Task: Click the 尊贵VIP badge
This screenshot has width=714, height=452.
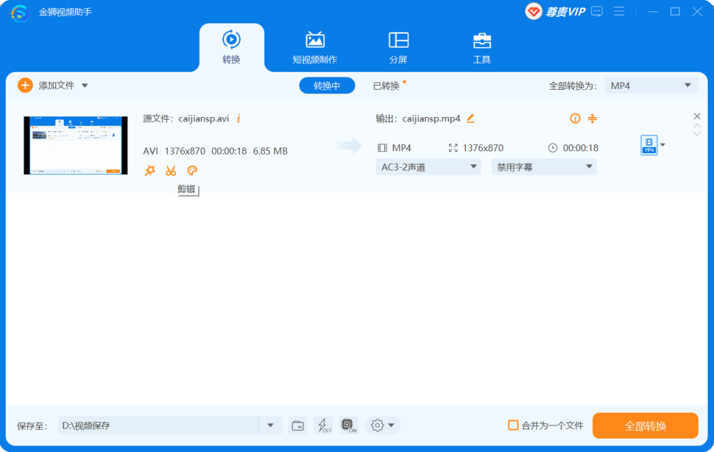Action: click(555, 11)
